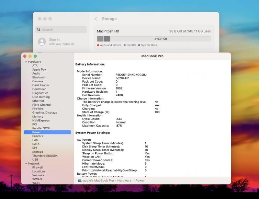This screenshot has width=259, height=199.
Task: Click the back chevron beside Storage
Action: [96, 19]
